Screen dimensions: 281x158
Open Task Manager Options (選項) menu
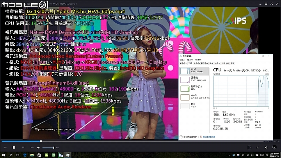coord(190,60)
